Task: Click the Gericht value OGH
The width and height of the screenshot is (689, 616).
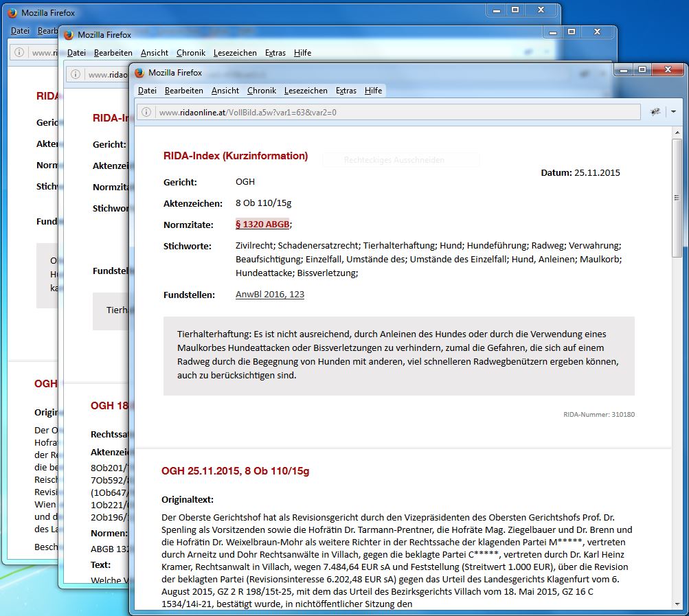Action: click(245, 182)
